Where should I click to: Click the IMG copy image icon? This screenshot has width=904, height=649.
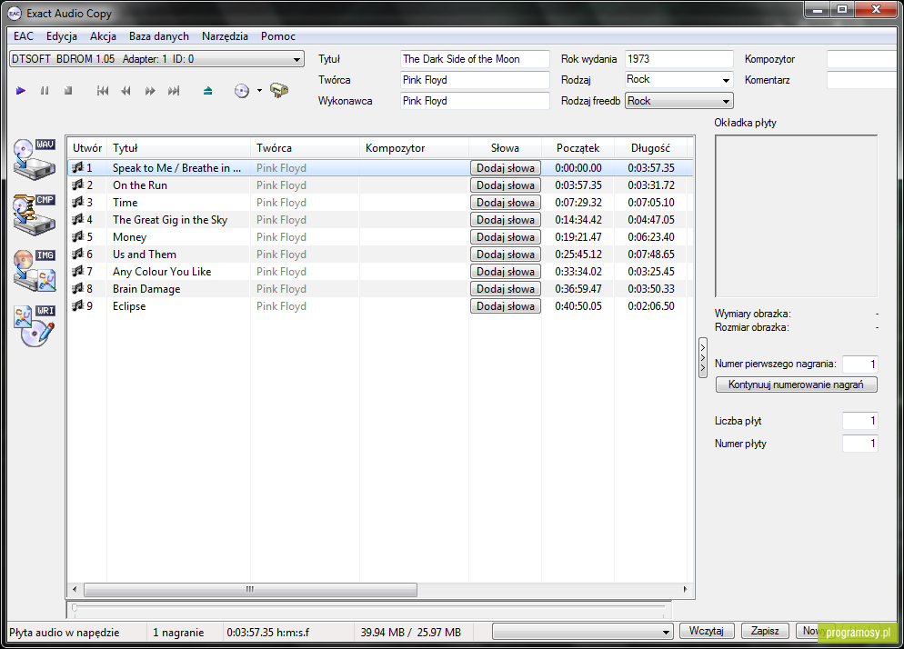[35, 270]
